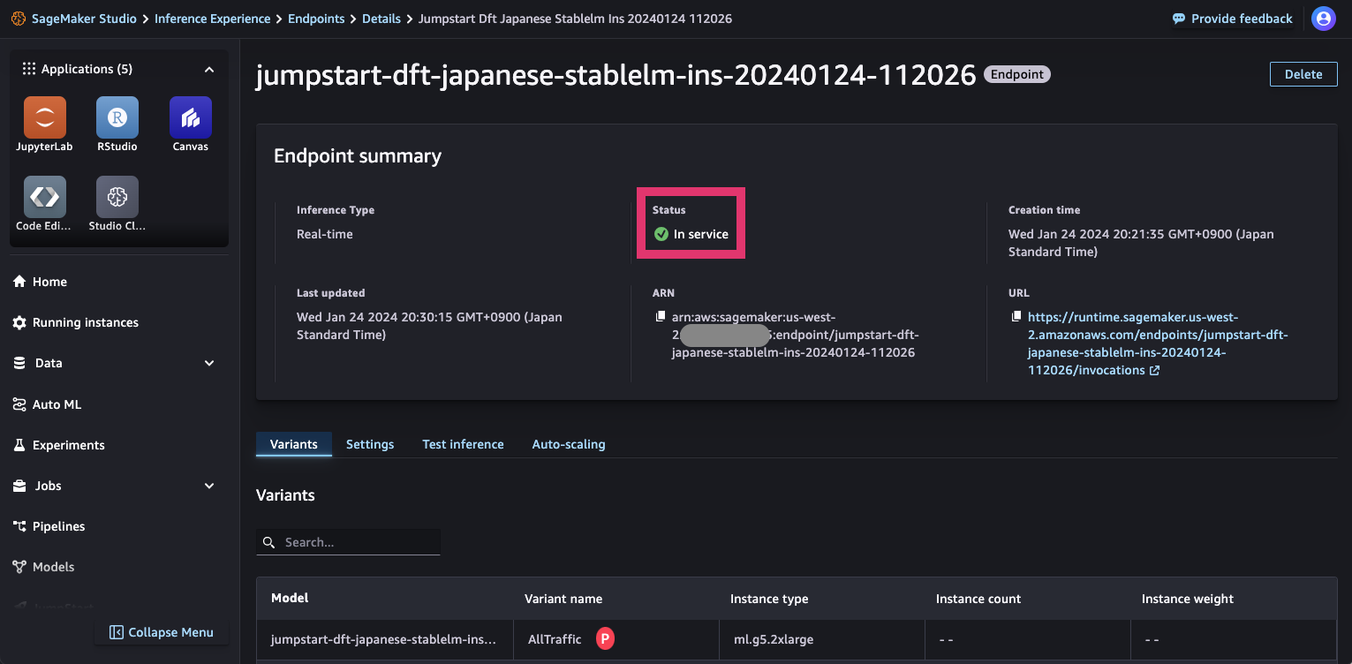Viewport: 1352px width, 664px height.
Task: Click the variants Search input field
Action: 348,541
